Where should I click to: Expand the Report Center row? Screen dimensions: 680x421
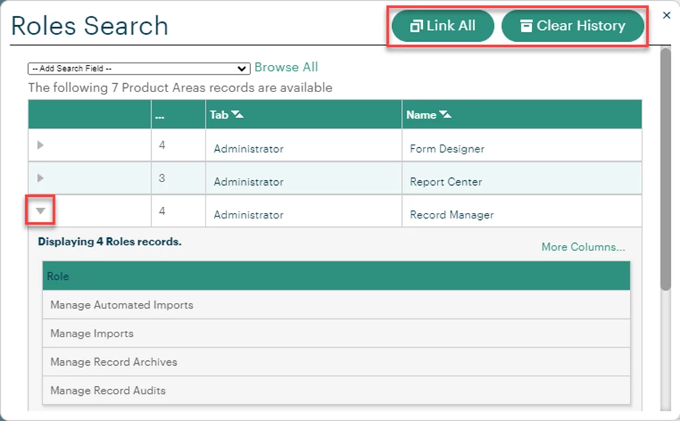[41, 178]
